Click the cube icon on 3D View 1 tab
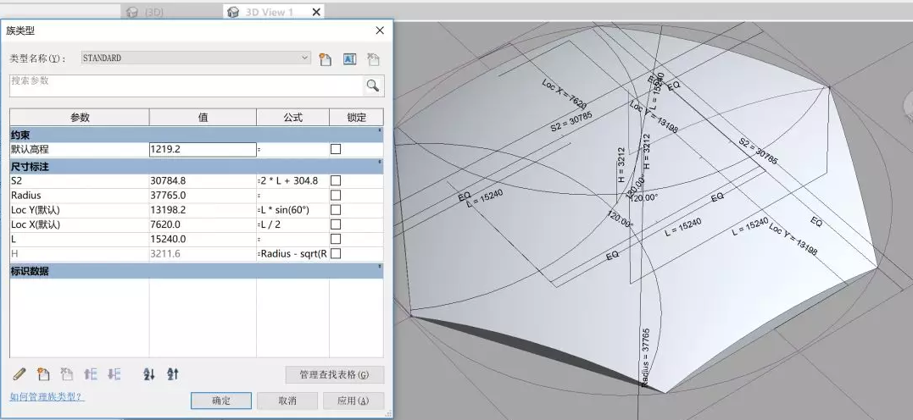 (x=233, y=12)
